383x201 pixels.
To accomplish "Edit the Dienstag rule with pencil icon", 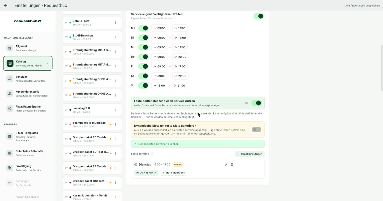I will click(226, 164).
